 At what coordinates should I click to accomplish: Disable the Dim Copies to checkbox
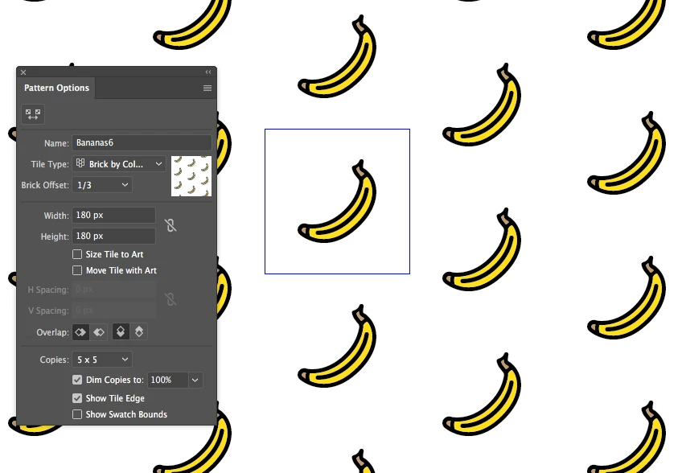77,380
